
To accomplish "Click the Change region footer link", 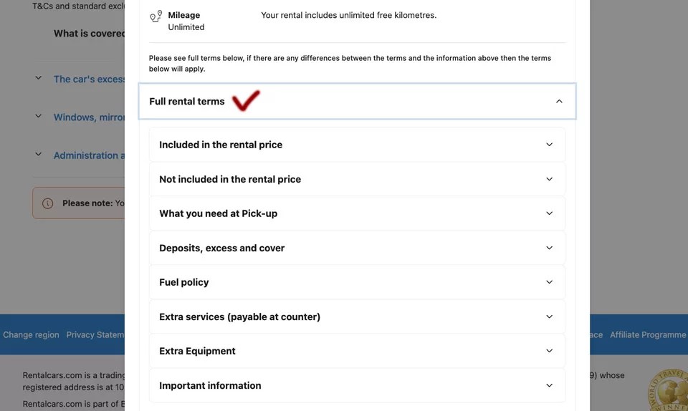I will tap(31, 334).
